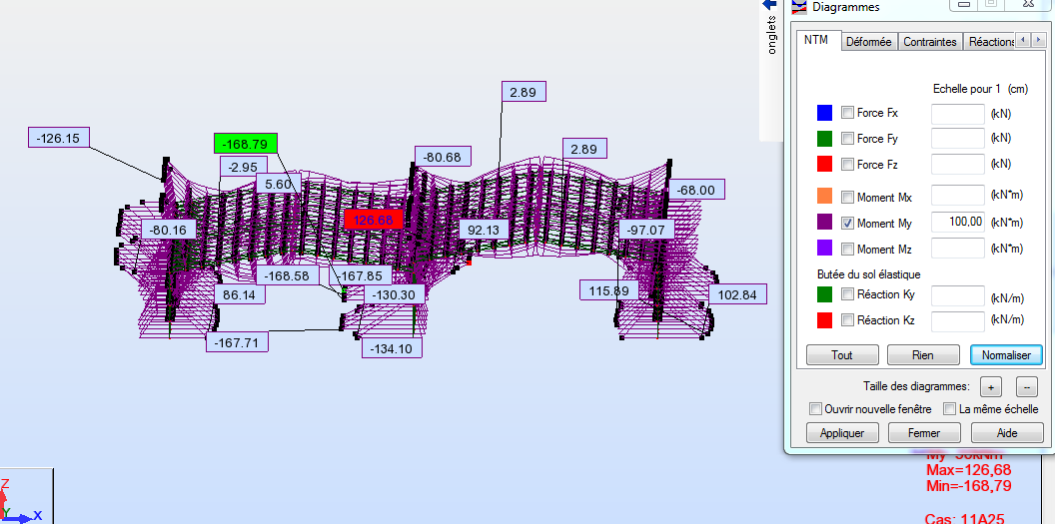Viewport: 1055px width, 524px height.
Task: Open the Déformée tab
Action: (x=868, y=42)
